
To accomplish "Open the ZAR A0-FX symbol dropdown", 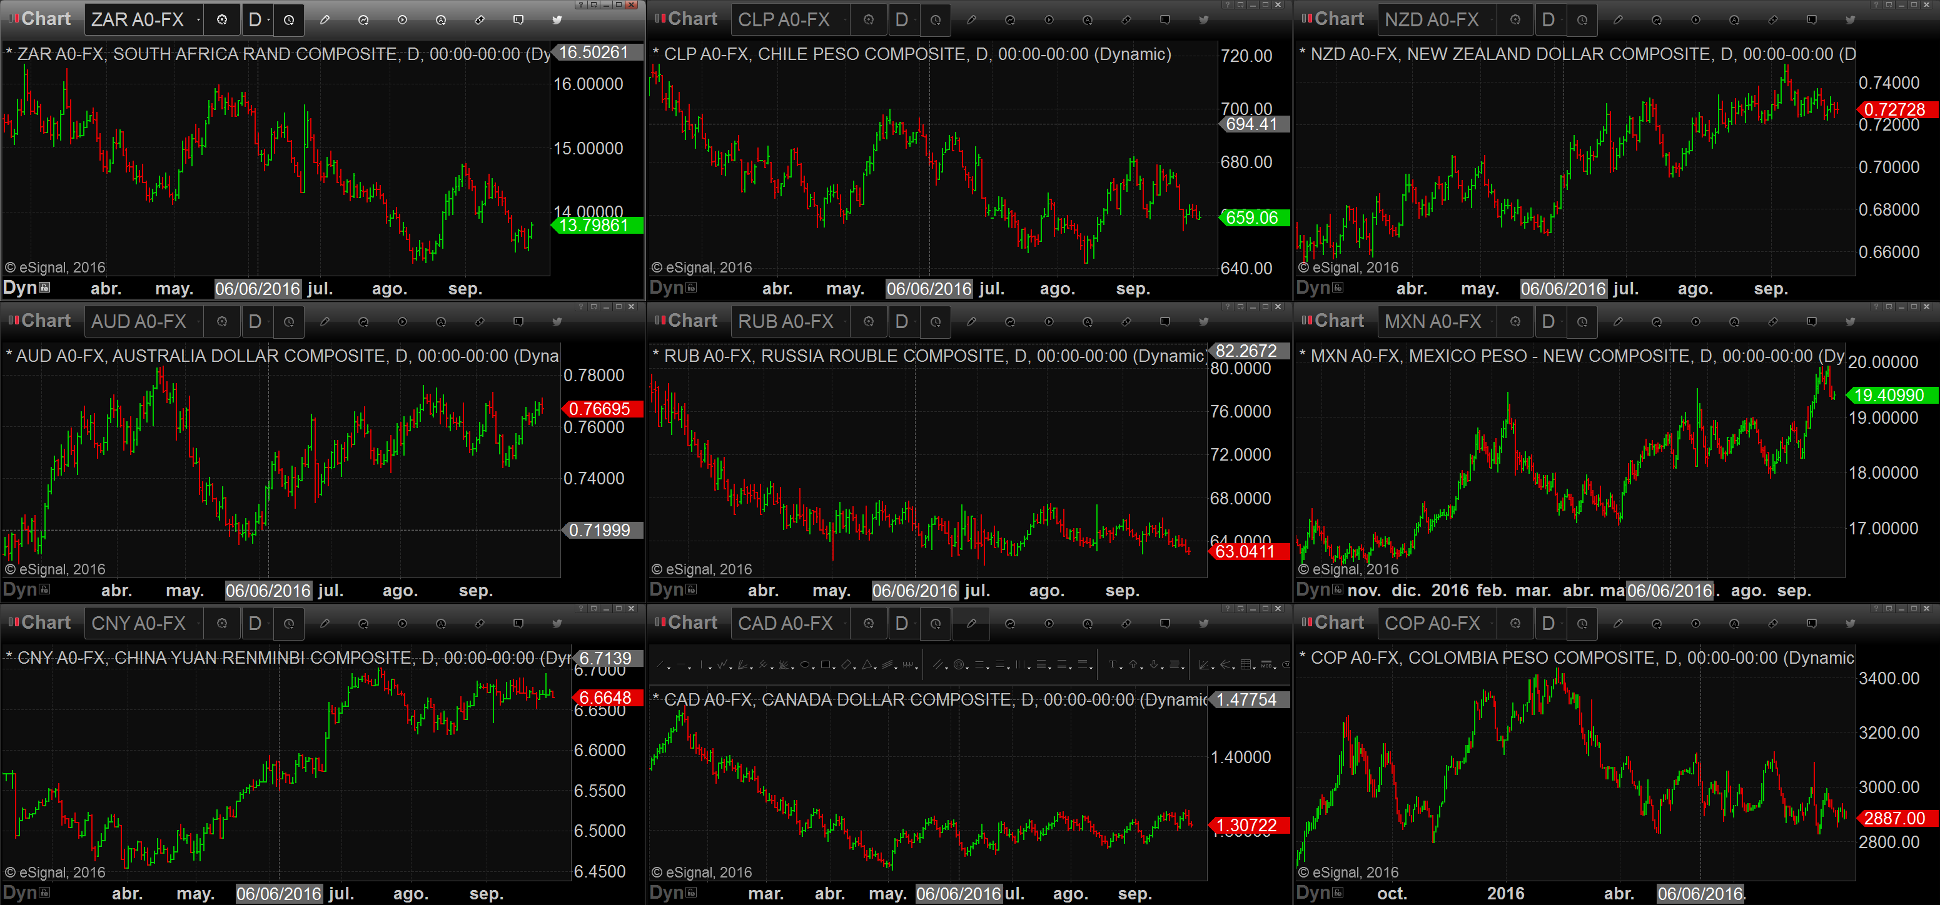I will [x=144, y=19].
